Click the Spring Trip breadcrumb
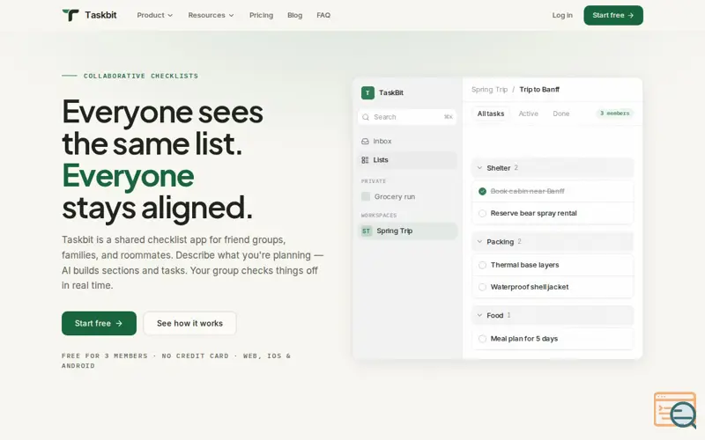The height and width of the screenshot is (440, 705). [489, 90]
